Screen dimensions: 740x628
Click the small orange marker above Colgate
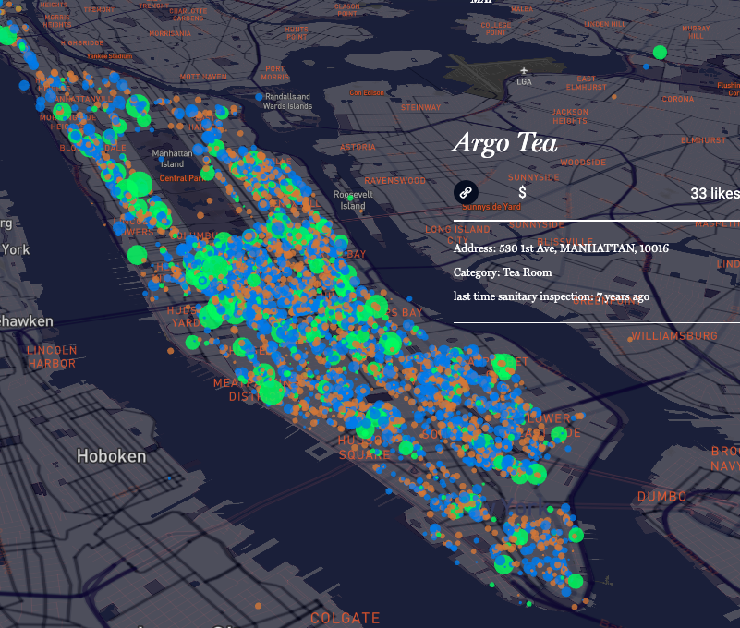tap(259, 606)
